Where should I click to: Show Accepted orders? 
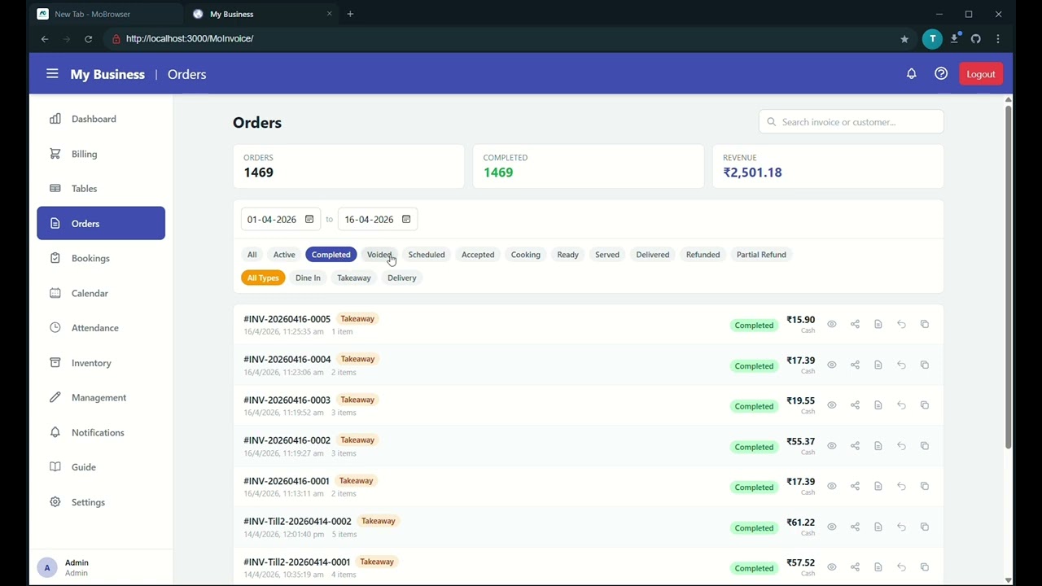478,255
